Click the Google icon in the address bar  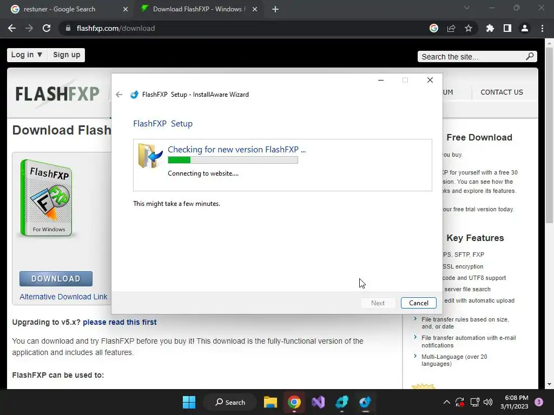point(433,28)
